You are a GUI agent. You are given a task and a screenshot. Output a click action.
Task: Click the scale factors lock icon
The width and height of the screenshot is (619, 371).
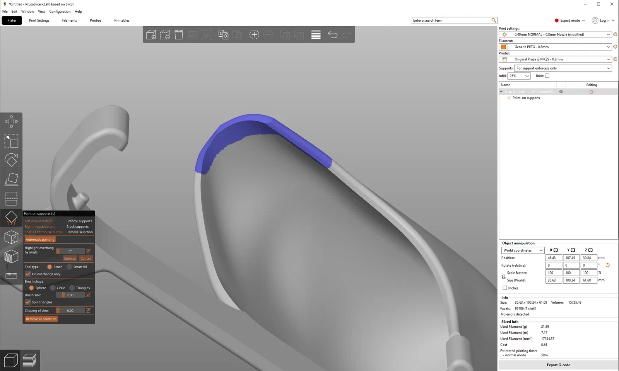click(504, 277)
